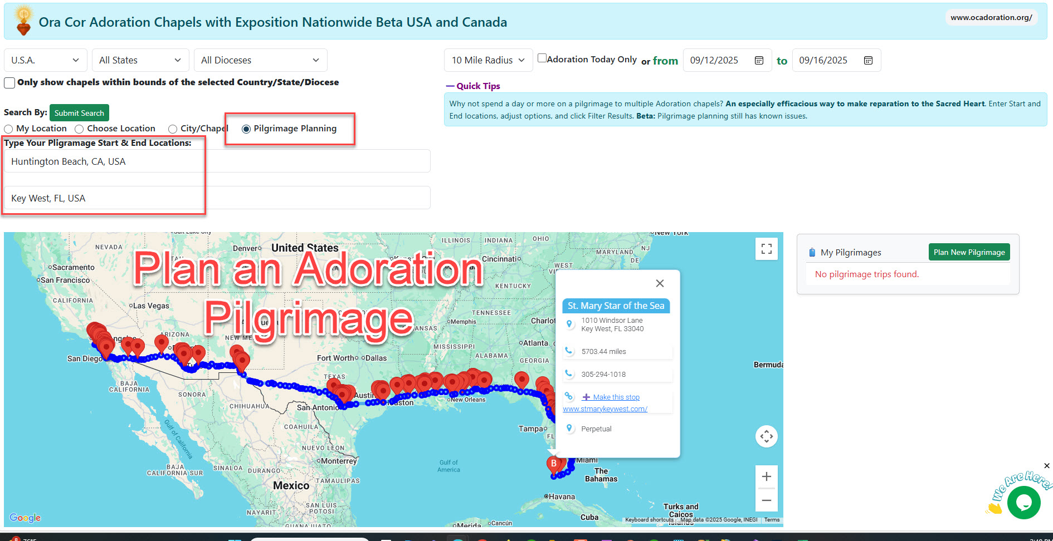Click the B destination marker near Key West
This screenshot has height=541, width=1053.
pyautogui.click(x=553, y=465)
